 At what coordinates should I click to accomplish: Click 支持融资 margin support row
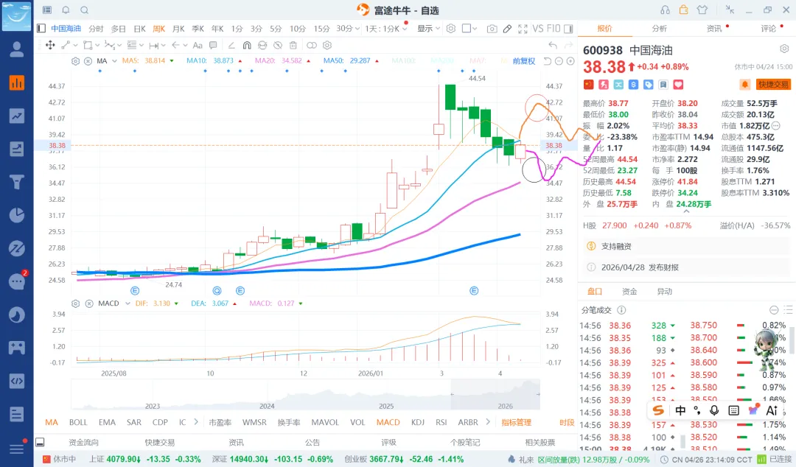pyautogui.click(x=686, y=246)
